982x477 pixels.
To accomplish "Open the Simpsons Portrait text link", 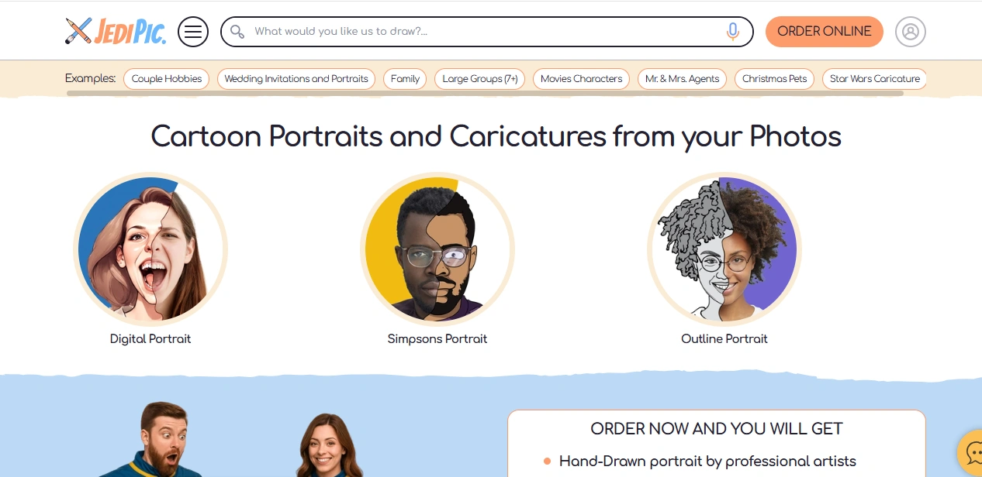I will pyautogui.click(x=437, y=339).
